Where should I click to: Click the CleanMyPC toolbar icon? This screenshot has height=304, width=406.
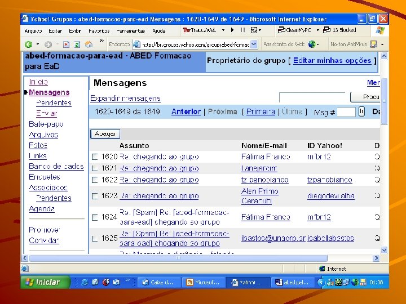(281, 30)
